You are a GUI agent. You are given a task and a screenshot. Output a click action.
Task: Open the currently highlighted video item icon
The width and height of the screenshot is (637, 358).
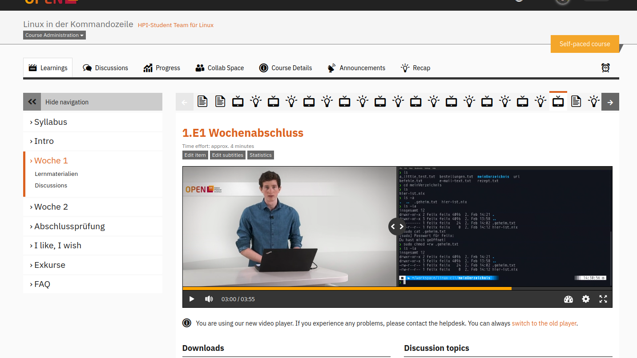(558, 102)
